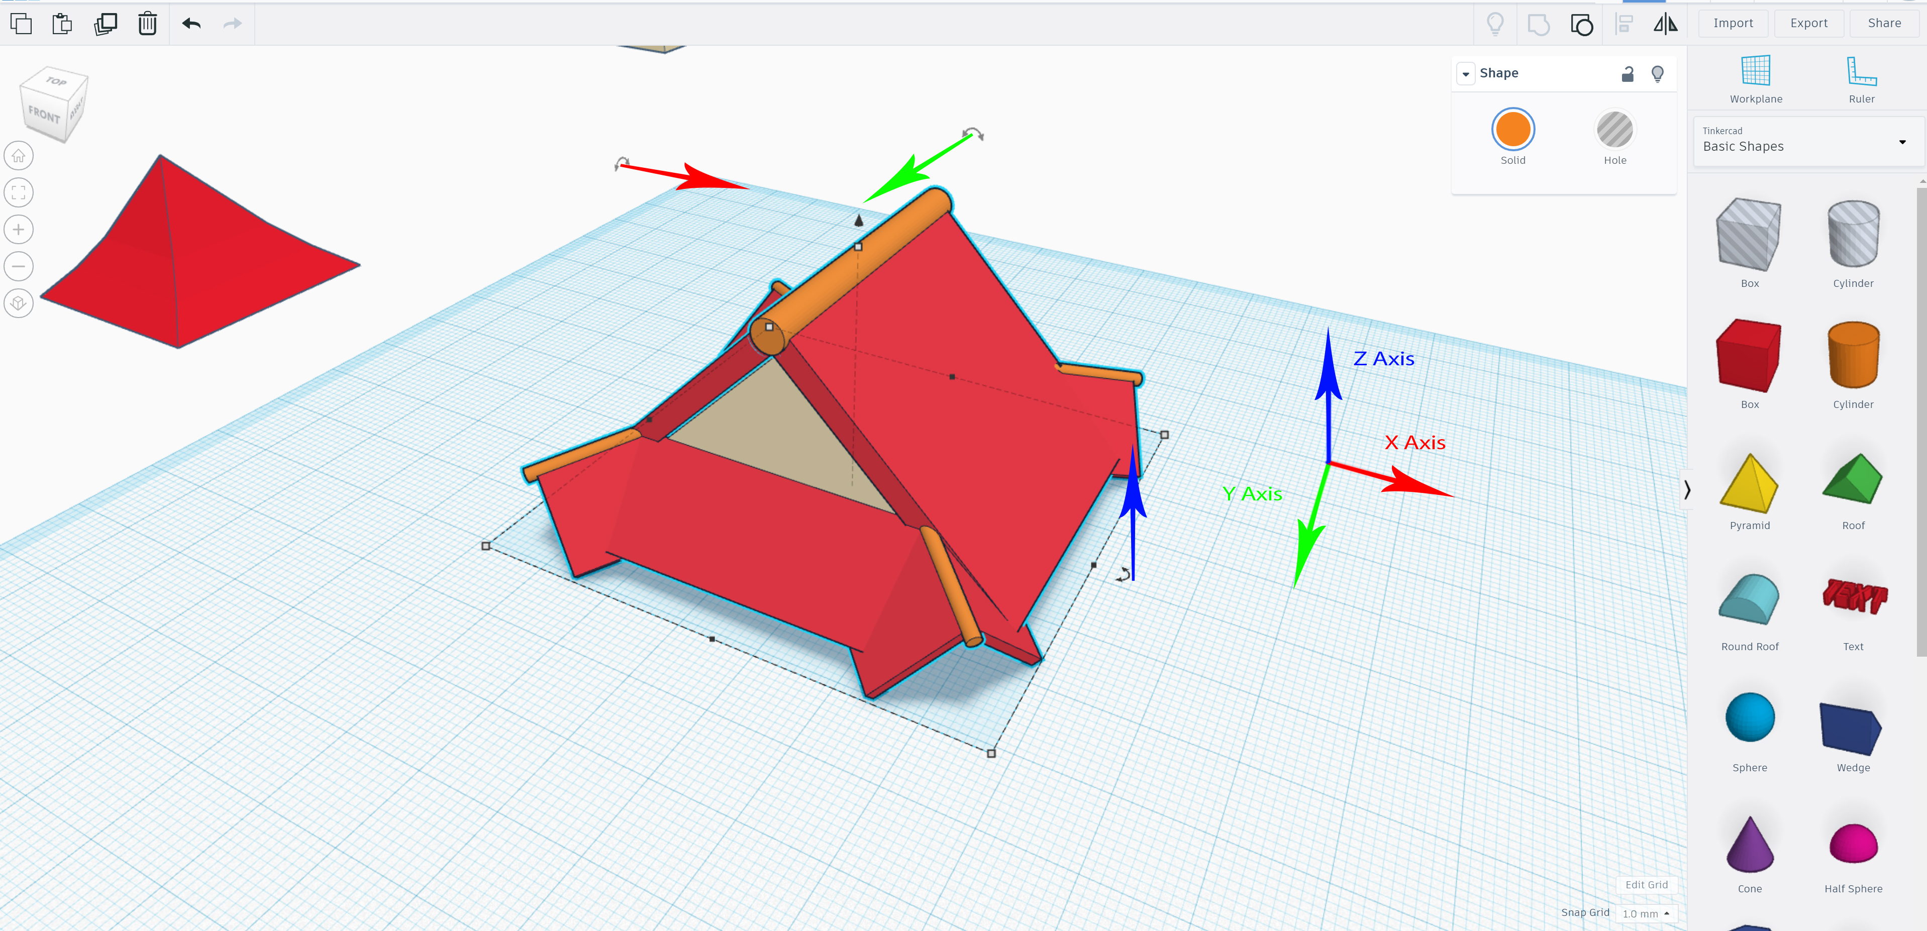Screen dimensions: 1927x931
Task: Zoom out with the minus icon
Action: coord(19,266)
